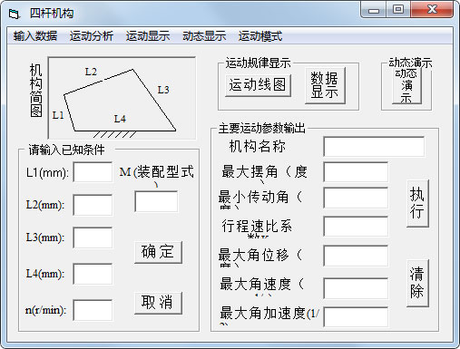Run calculation with the 执行 button

pos(417,203)
